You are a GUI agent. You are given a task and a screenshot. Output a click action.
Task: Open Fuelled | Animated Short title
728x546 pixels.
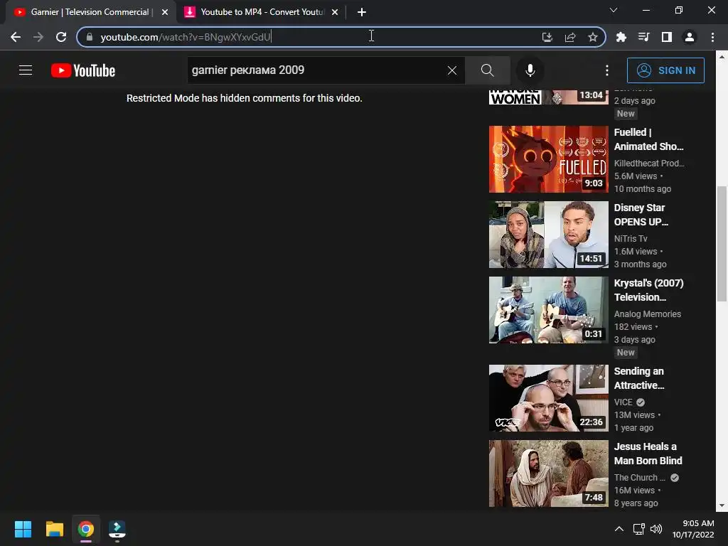pos(648,139)
